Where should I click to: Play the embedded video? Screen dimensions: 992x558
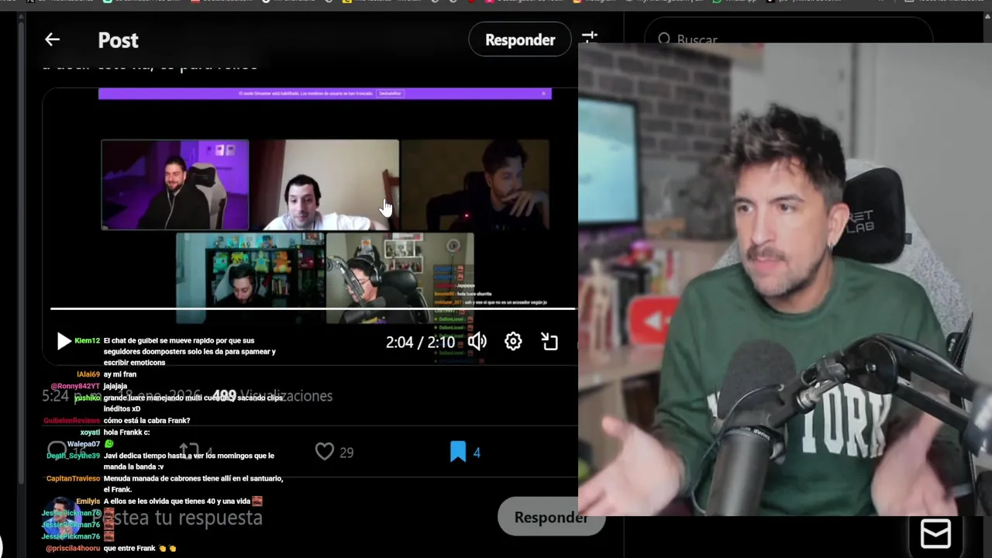(64, 341)
